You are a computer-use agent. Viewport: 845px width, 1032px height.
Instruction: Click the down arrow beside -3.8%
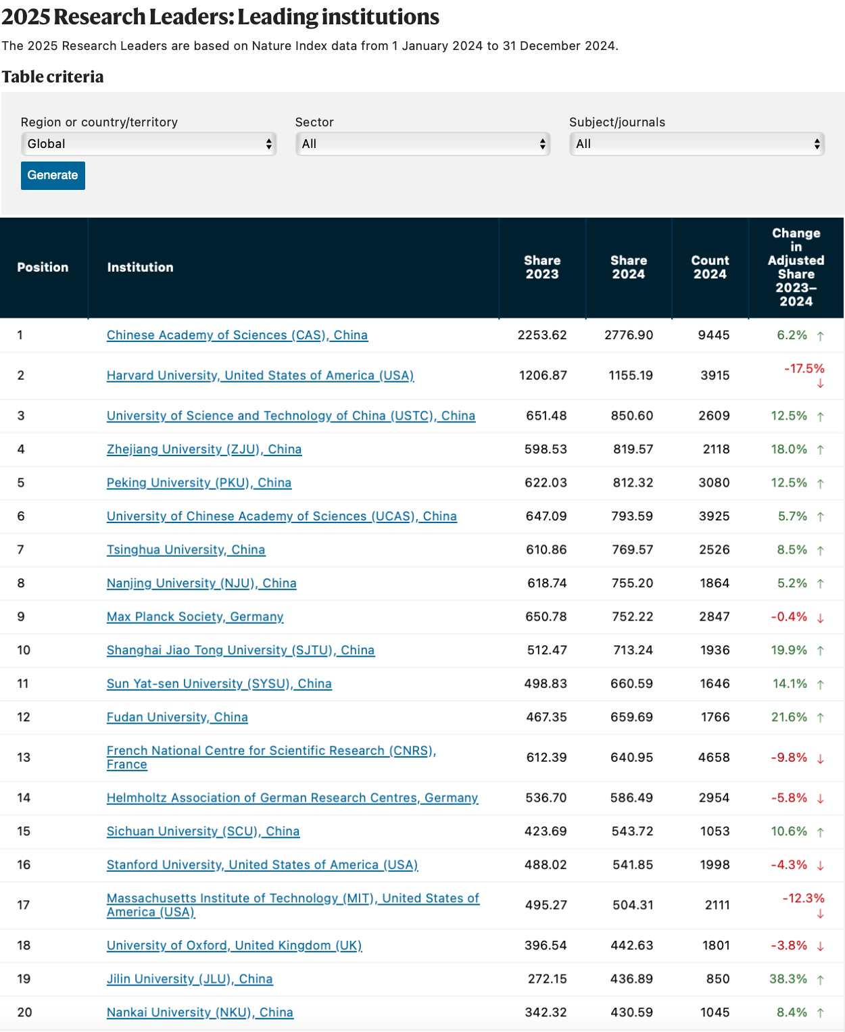pos(820,946)
